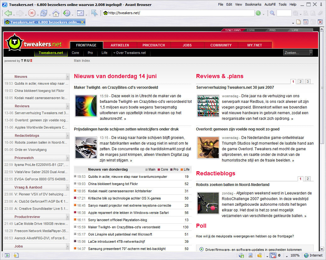Open the hard disk article thumbnail
326x260 pixels.
[x=86, y=147]
